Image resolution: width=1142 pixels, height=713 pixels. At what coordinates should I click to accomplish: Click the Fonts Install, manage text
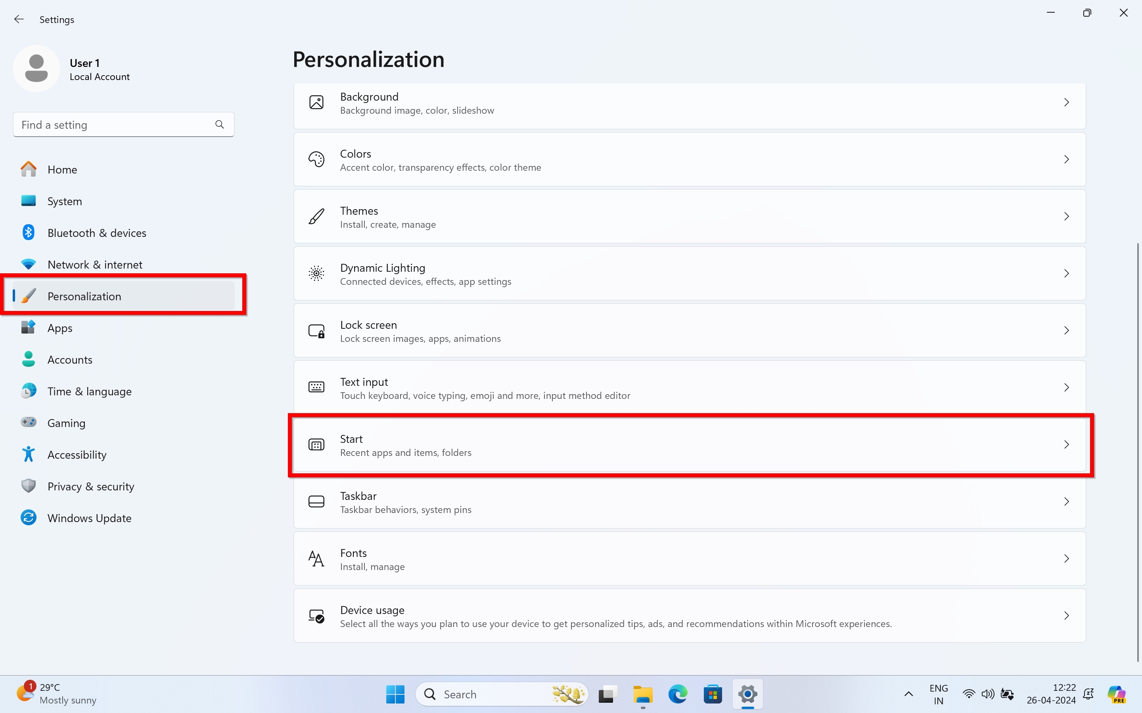click(372, 566)
